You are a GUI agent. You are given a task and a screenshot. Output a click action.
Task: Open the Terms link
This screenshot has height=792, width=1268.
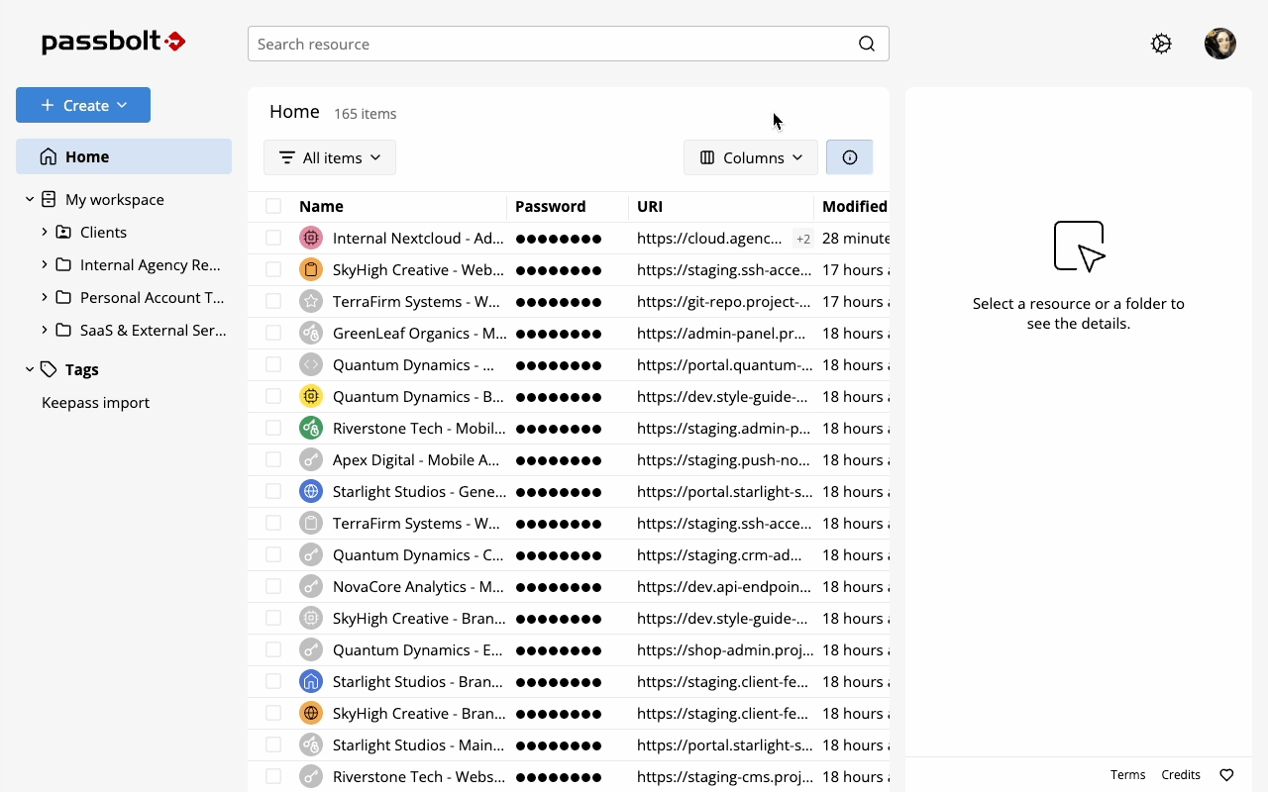1127,775
